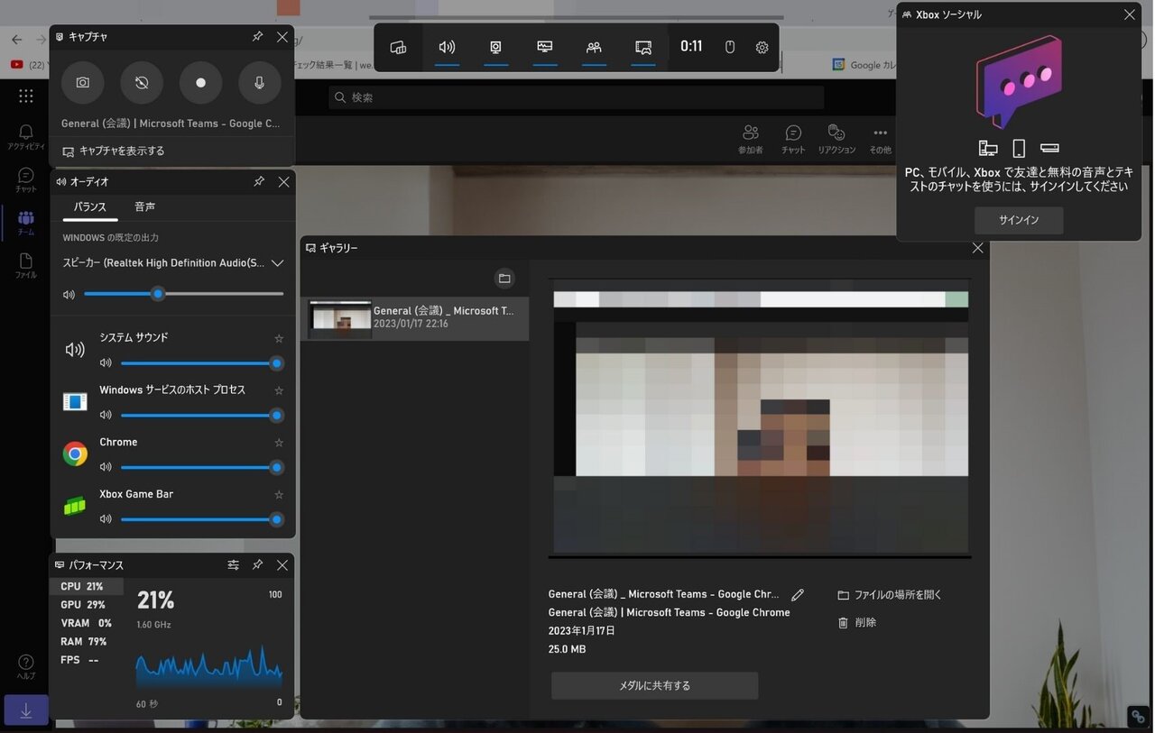
Task: Toggle Audio widget from Game Bar toolbar
Action: tap(447, 47)
